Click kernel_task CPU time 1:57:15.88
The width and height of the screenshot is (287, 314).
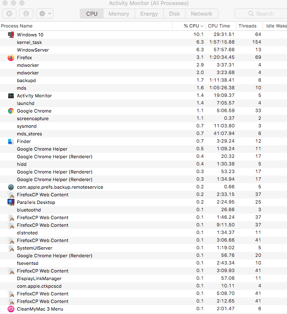pos(222,42)
